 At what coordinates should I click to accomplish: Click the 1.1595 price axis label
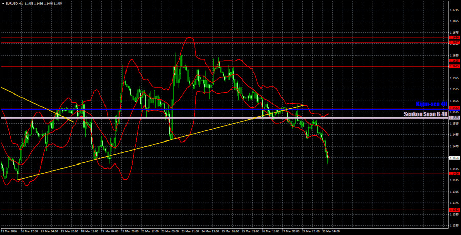[454, 78]
